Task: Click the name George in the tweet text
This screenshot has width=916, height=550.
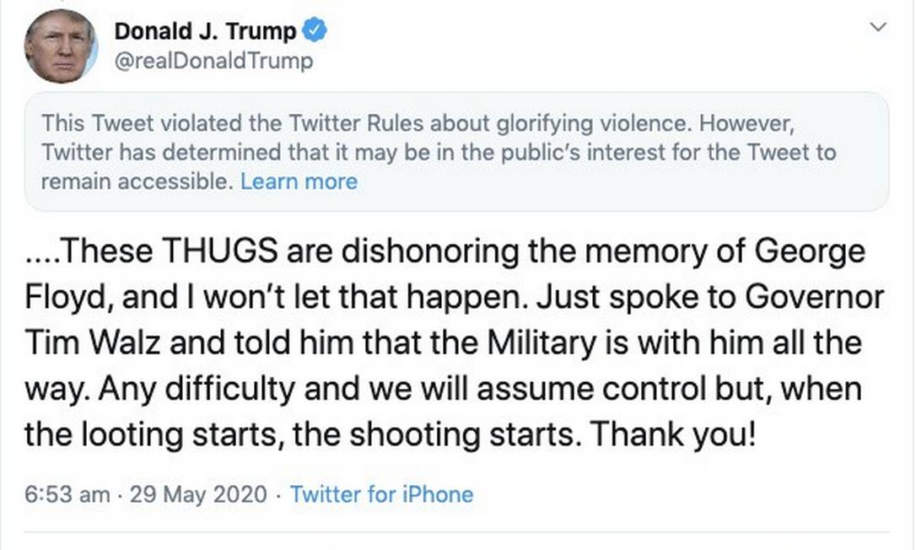Action: (x=810, y=252)
